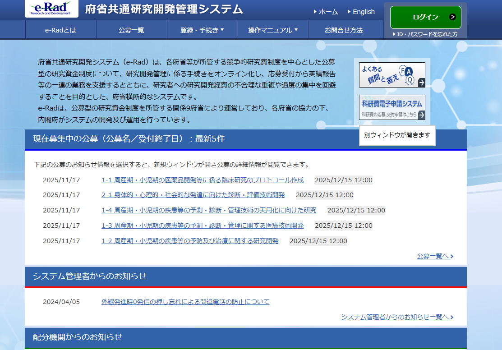Screen dimensions: 502x350
Task: Click 公募一覧へ link with chevron
Action: click(435, 256)
